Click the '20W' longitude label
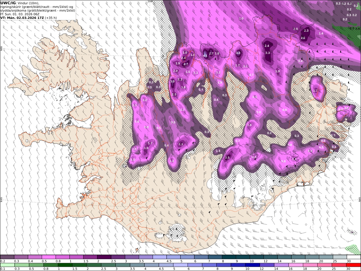The height and width of the screenshot is (271, 361). (150, 1)
